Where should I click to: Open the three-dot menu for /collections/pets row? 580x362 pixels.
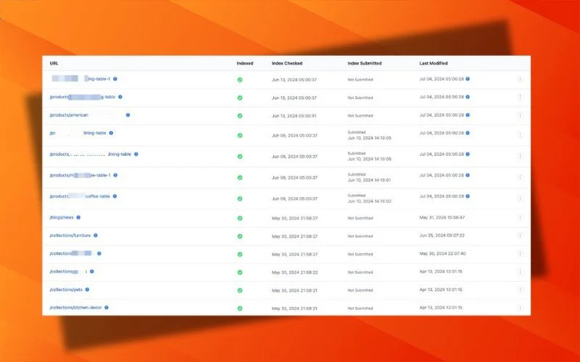520,290
